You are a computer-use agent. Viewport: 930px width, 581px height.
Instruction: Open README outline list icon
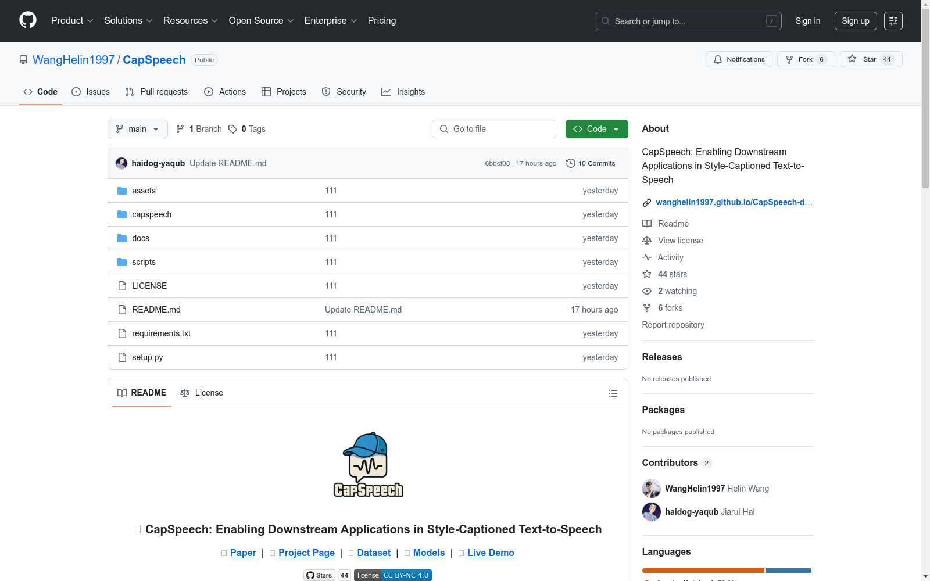pyautogui.click(x=613, y=393)
